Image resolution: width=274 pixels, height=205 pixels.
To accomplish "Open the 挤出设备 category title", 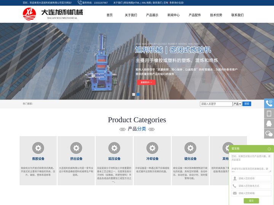I will pos(76,159).
